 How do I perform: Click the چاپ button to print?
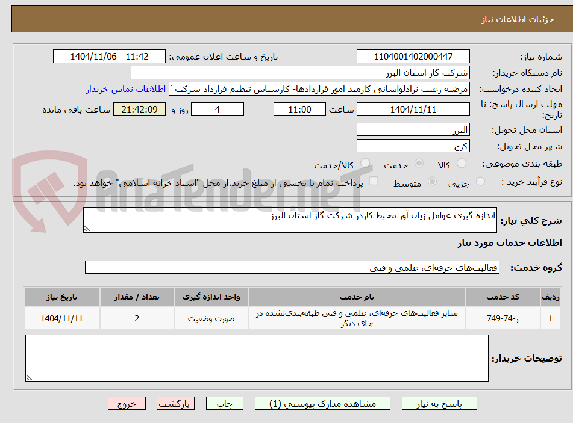(224, 403)
